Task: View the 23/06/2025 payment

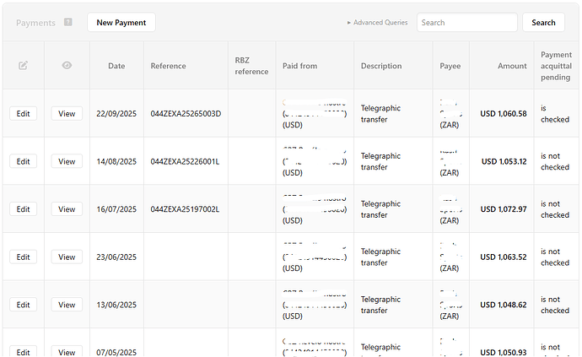Action: point(67,257)
